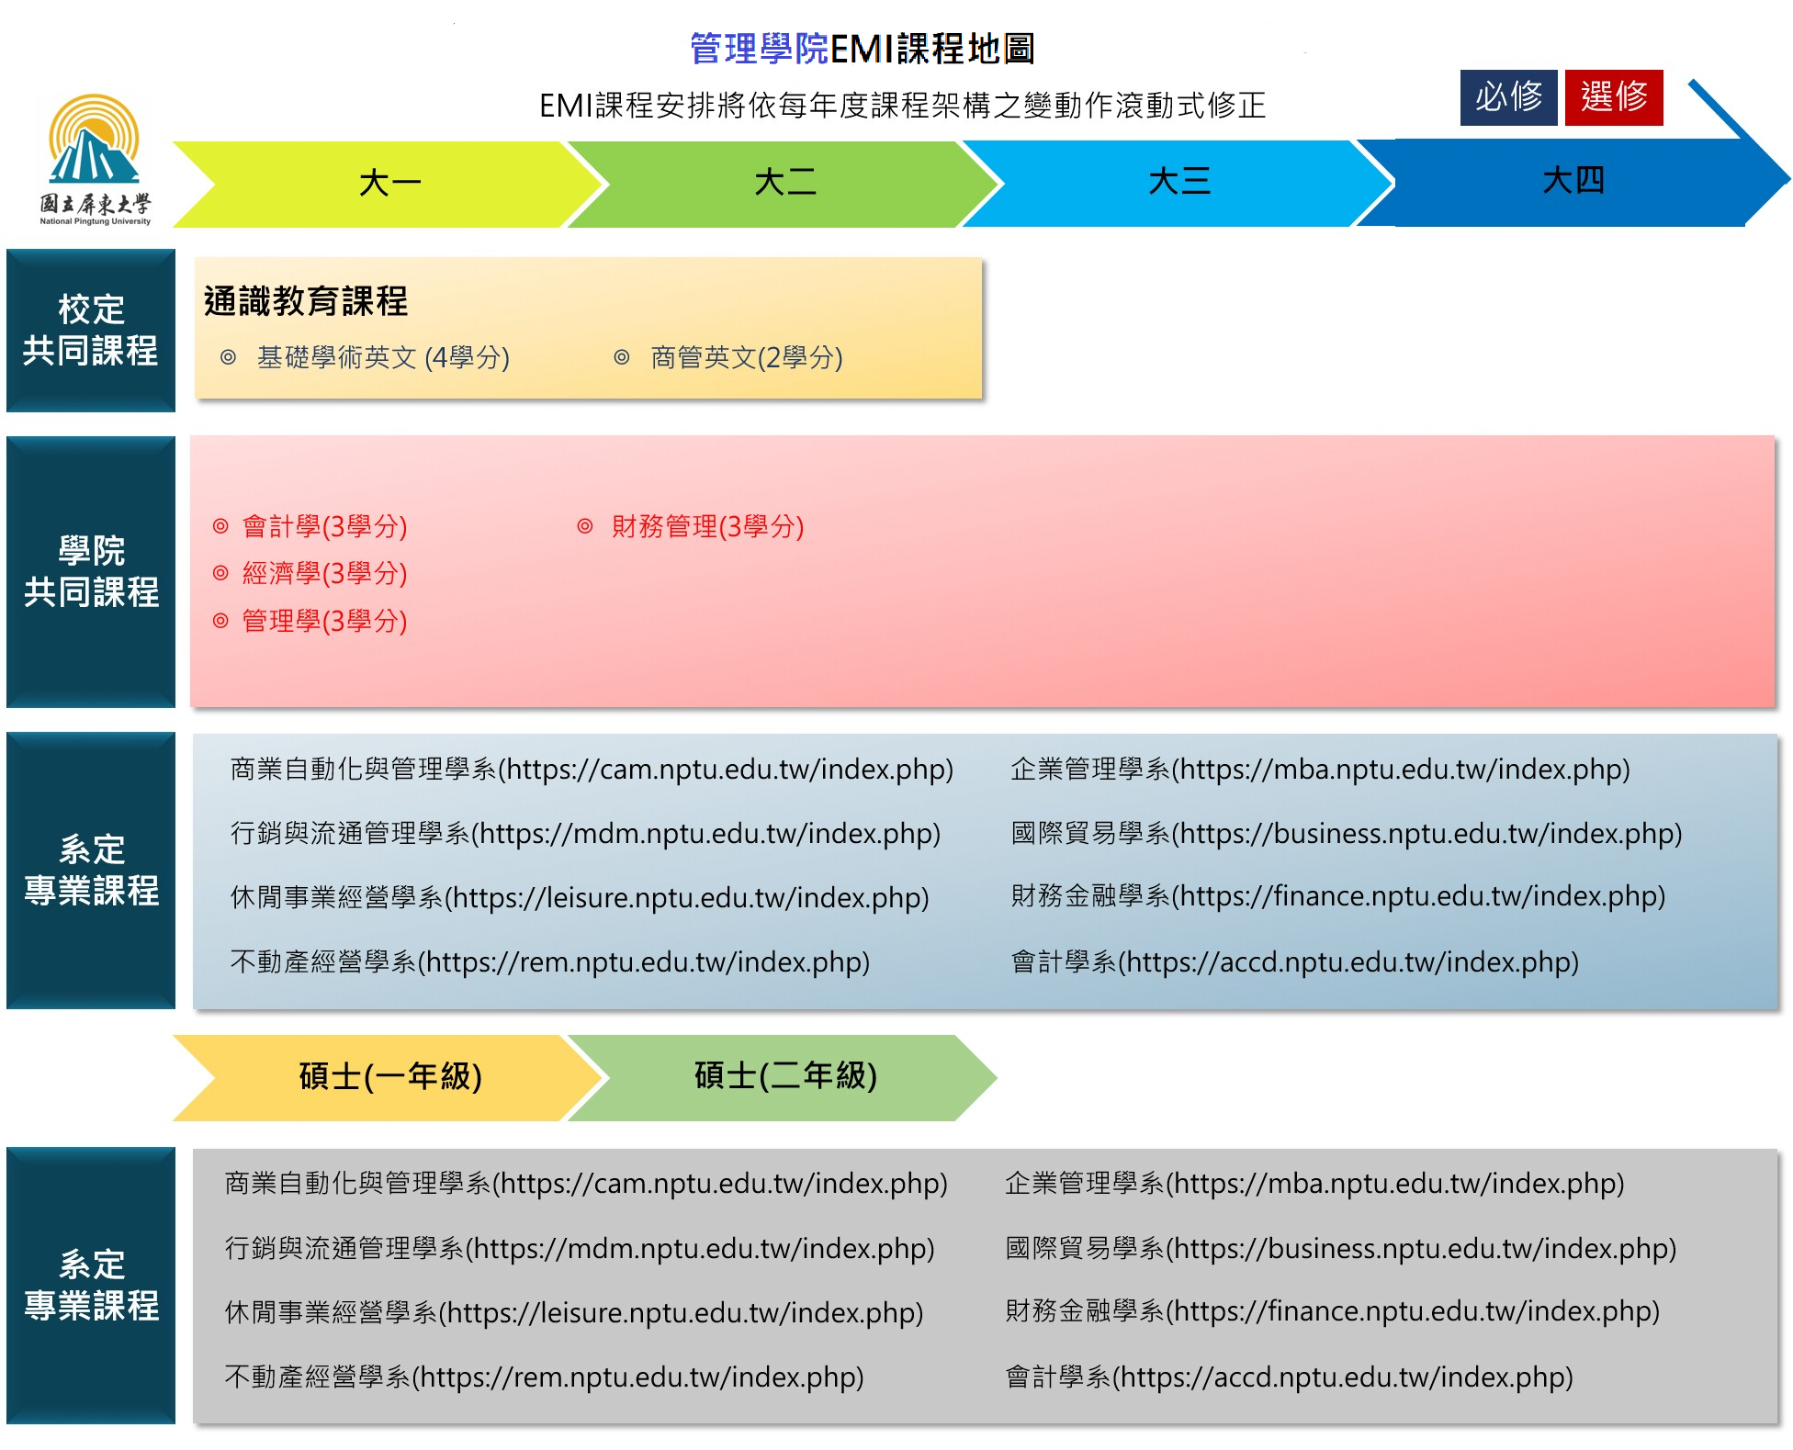Click the bullet beside 基礎學術英文
This screenshot has height=1450, width=1793.
[229, 357]
